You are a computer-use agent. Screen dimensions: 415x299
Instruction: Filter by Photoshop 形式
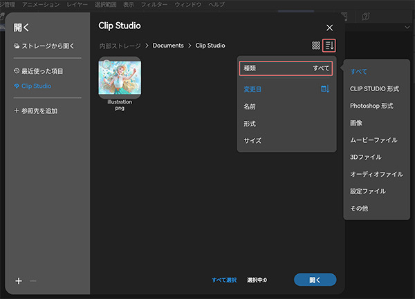tap(371, 106)
